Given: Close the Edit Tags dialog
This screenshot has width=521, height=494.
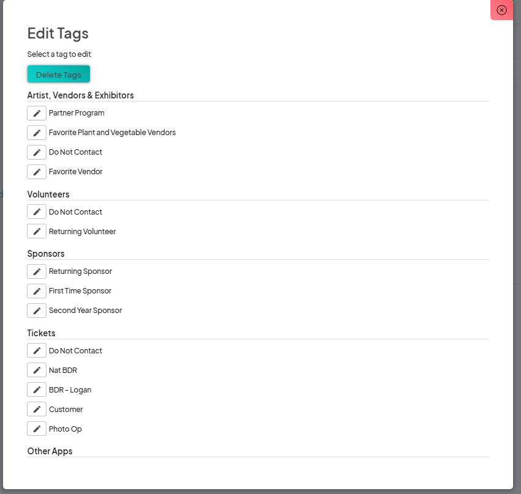Looking at the screenshot, I should [501, 10].
